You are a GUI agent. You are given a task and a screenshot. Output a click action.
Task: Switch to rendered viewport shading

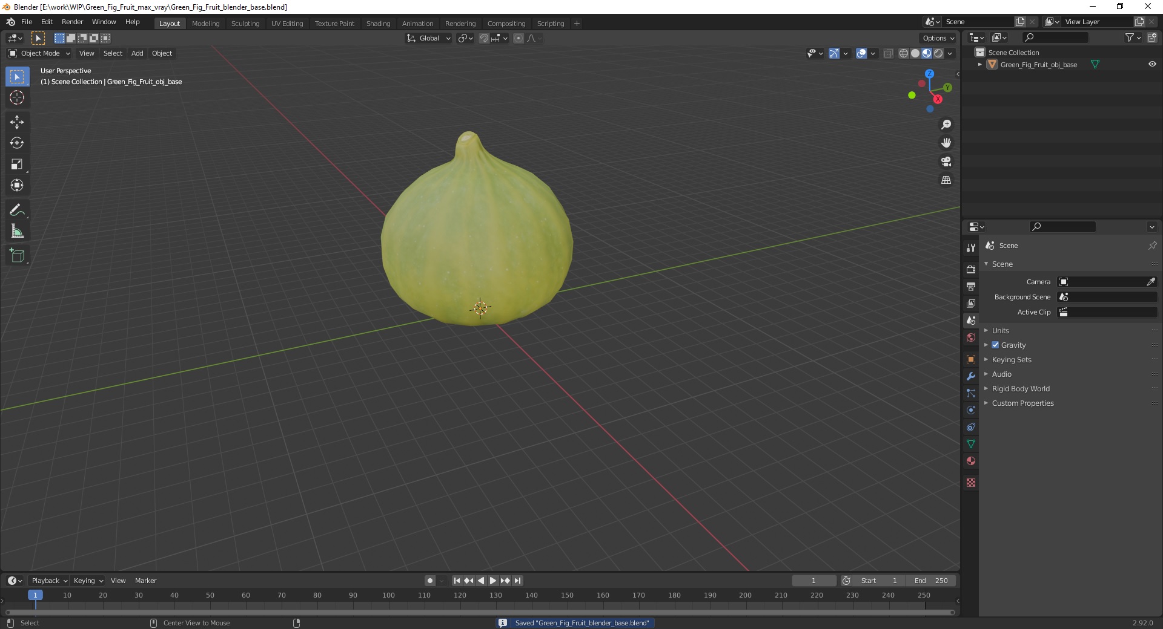coord(938,53)
